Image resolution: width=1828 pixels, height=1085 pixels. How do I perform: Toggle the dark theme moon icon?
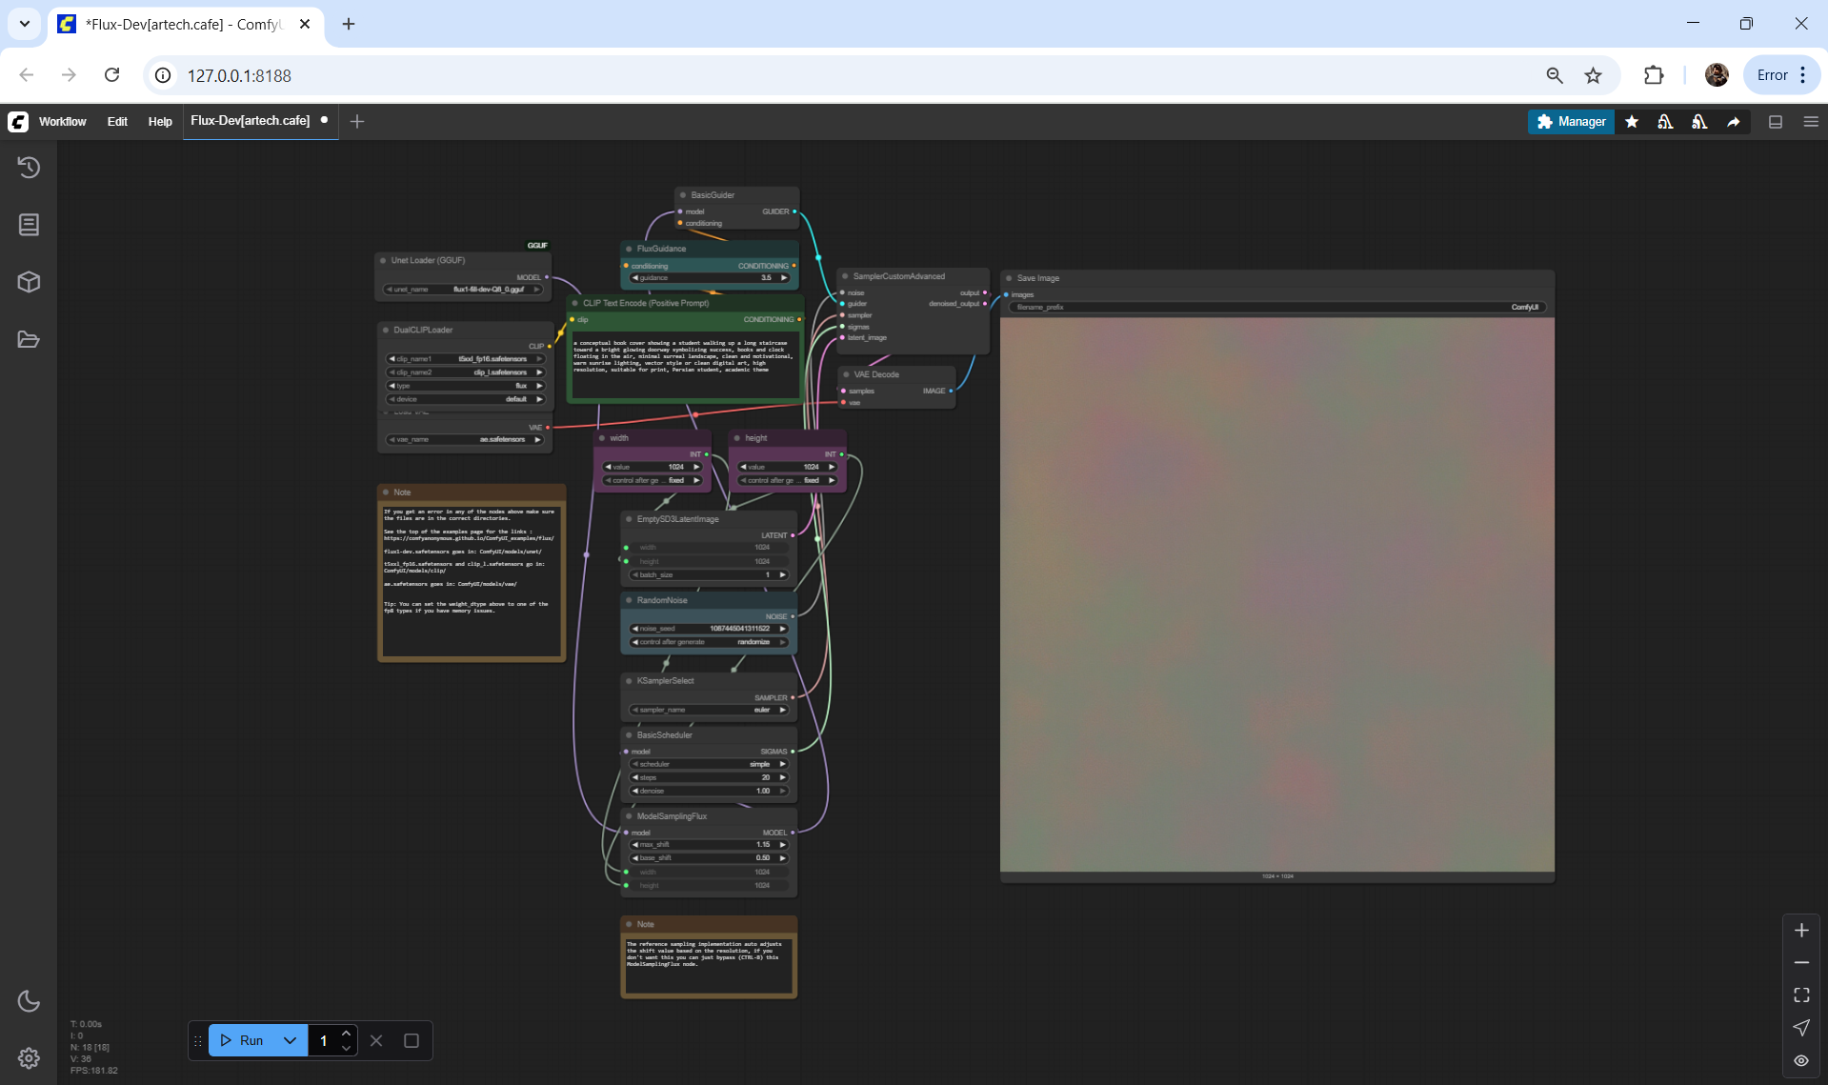29,1001
